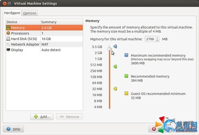Image resolution: width=199 pixels, height=135 pixels.
Task: Click the Hard Disk (SCSI) drive icon
Action: click(x=8, y=38)
